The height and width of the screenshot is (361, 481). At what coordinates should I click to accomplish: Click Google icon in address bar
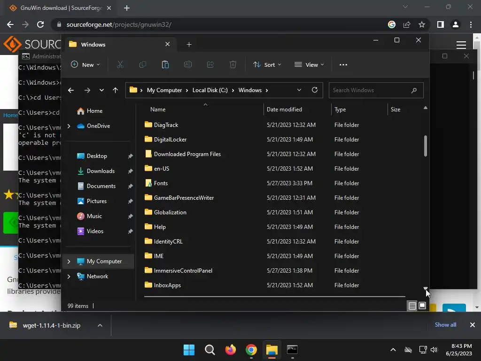[392, 24]
